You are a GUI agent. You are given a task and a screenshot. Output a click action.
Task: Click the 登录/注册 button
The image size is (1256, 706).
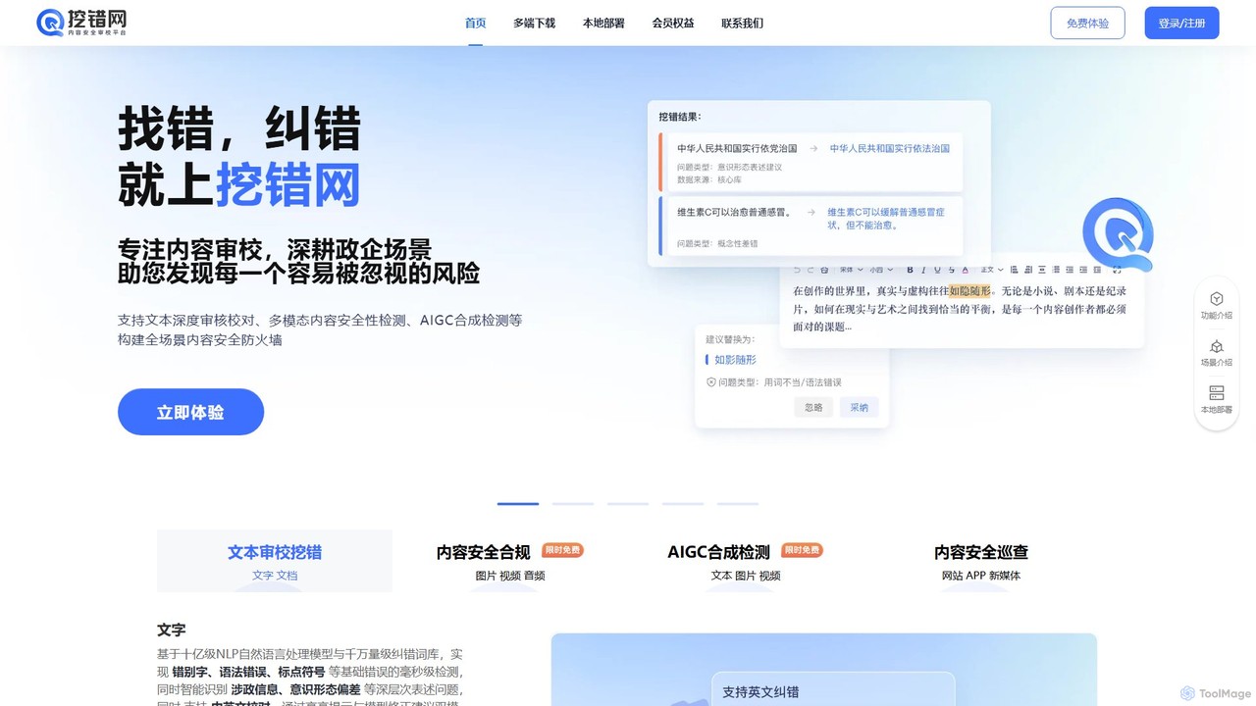coord(1181,23)
